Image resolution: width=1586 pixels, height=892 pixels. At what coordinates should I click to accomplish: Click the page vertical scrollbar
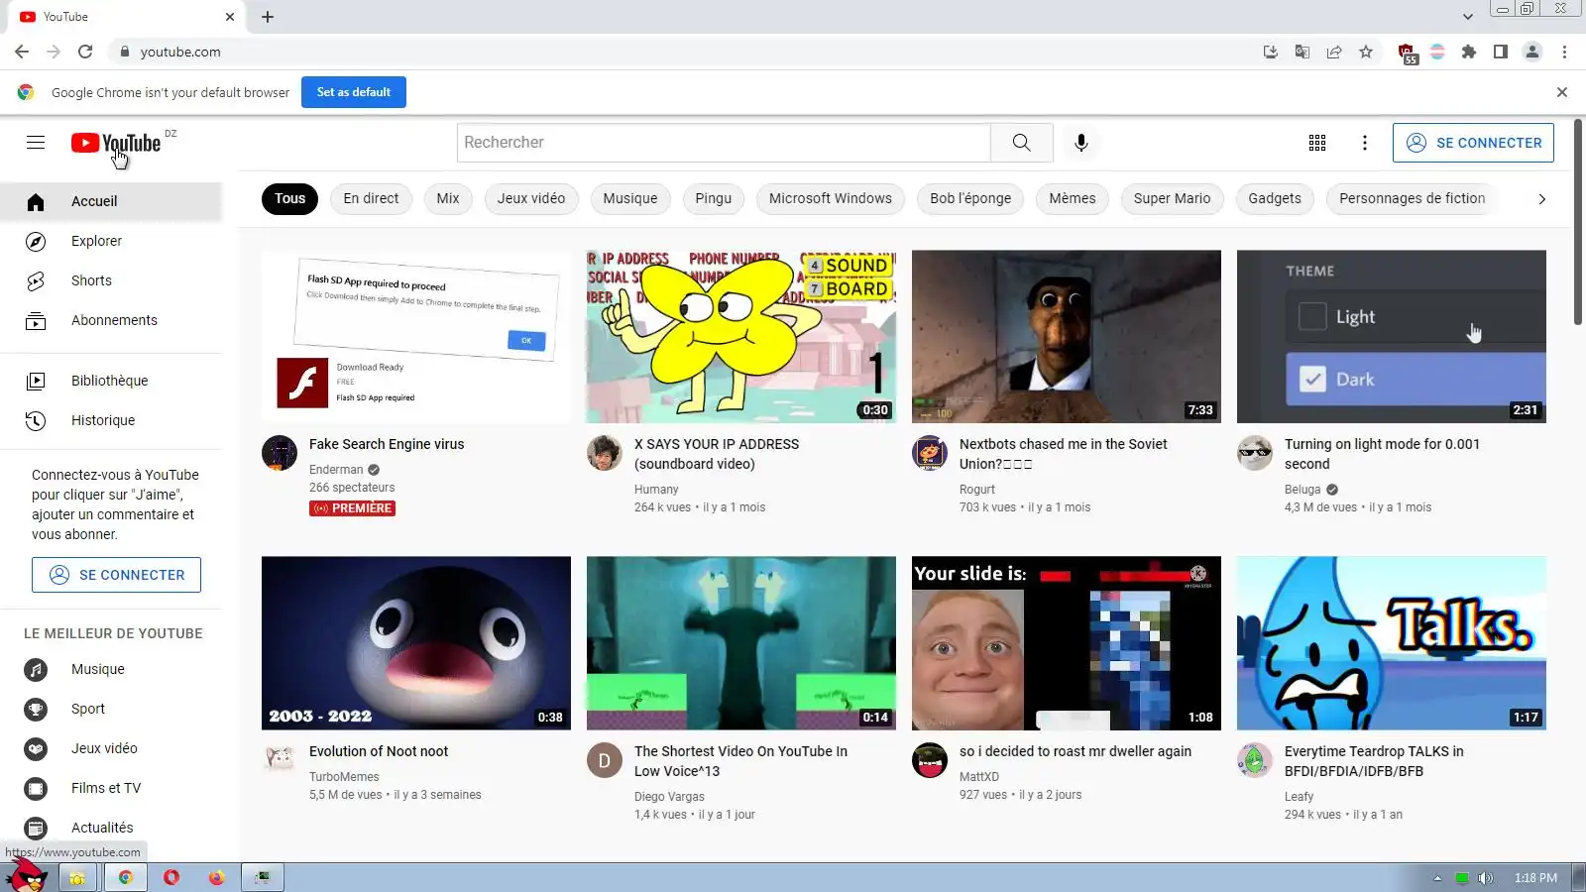[x=1578, y=223]
